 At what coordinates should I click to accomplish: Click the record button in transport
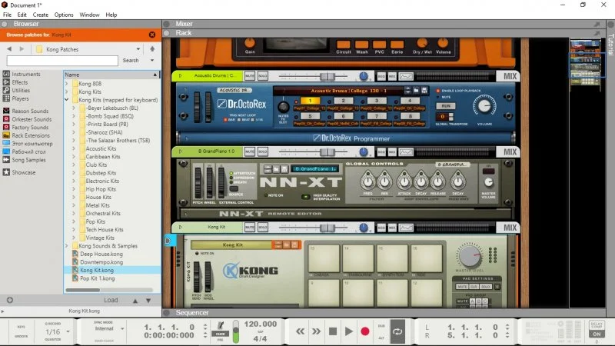coord(364,331)
